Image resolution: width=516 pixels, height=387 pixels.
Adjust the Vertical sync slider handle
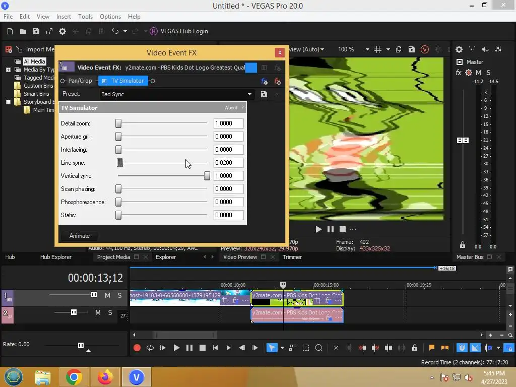click(207, 176)
